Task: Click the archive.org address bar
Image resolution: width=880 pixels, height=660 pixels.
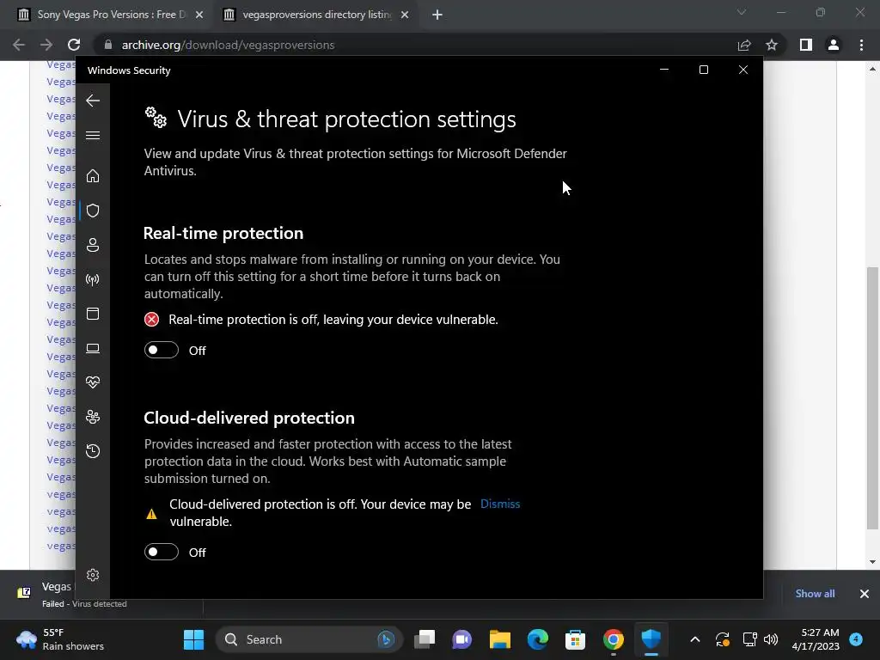Action: 415,45
